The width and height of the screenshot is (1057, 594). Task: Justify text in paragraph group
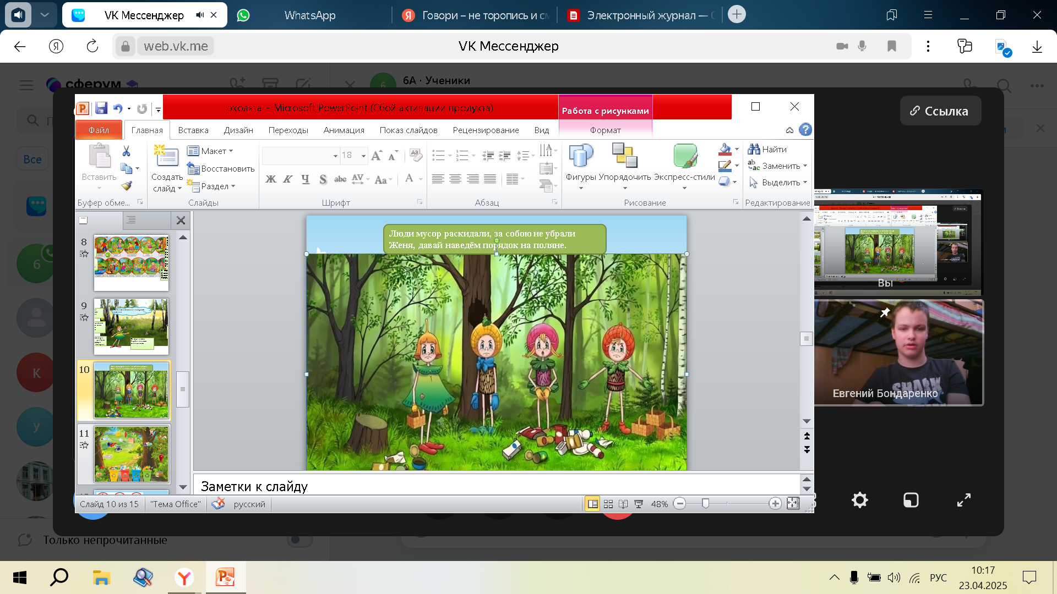point(490,179)
